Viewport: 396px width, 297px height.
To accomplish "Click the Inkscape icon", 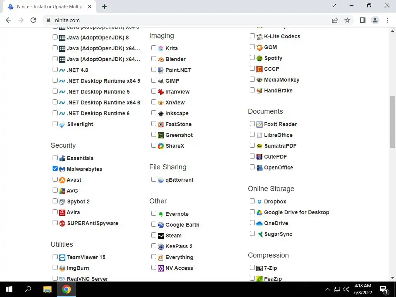I will coord(161,113).
